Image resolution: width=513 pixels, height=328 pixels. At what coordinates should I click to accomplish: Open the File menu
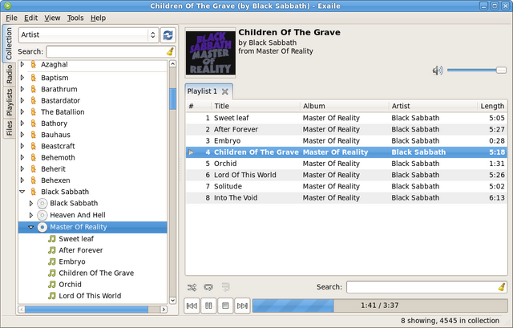[x=11, y=18]
